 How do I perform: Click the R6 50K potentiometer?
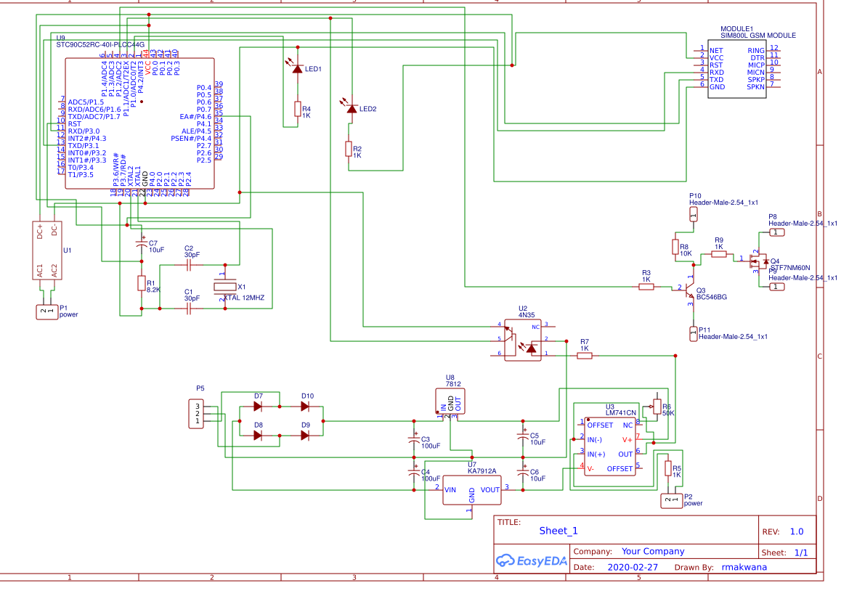coord(657,407)
